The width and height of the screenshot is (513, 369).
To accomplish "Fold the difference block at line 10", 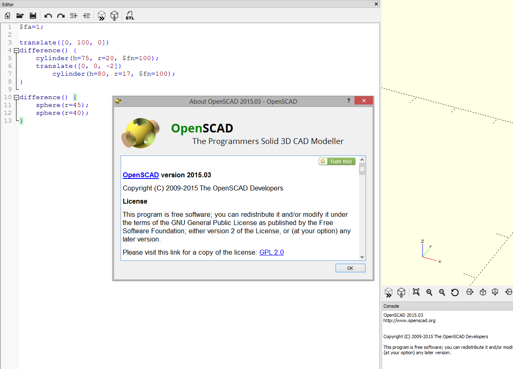I will pyautogui.click(x=16, y=97).
